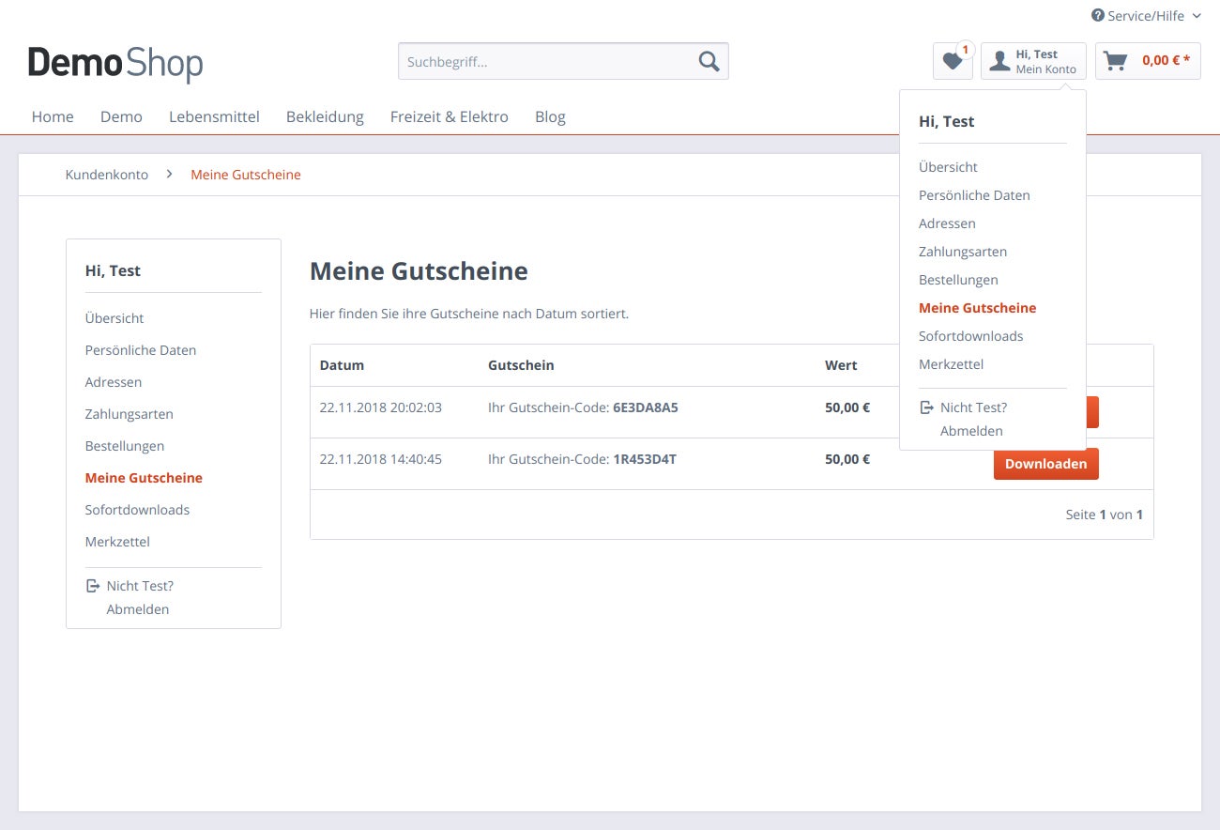This screenshot has height=830, width=1220.
Task: Click Downloaden for voucher 1R453D4T
Action: click(1046, 464)
